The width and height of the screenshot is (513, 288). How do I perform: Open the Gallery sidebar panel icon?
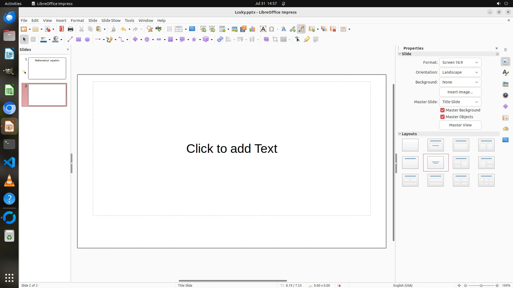pos(505,84)
